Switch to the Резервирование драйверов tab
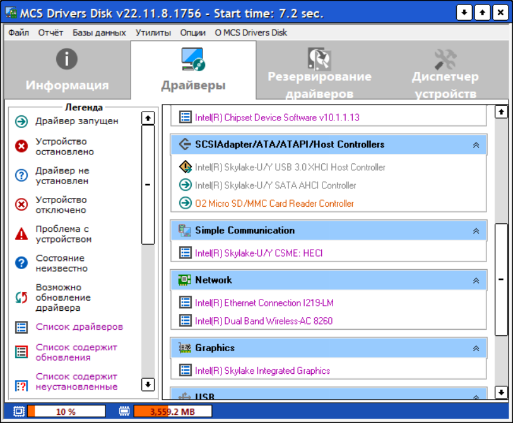 [x=319, y=71]
